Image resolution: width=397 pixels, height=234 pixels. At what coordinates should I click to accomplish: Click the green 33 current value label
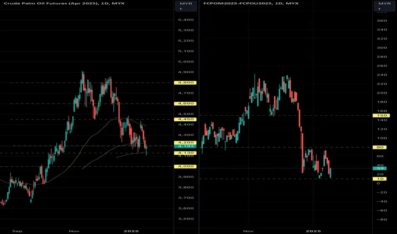[380, 168]
